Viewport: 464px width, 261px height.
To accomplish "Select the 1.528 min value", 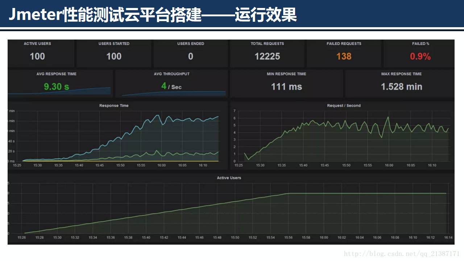I will (401, 87).
